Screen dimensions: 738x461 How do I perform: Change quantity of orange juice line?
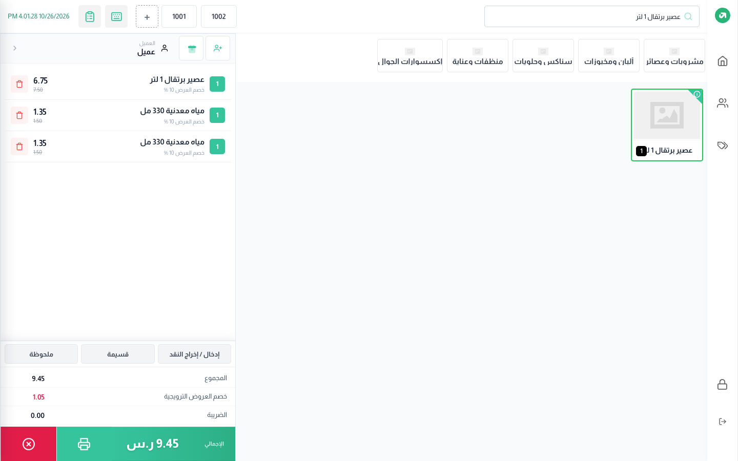[x=217, y=84]
